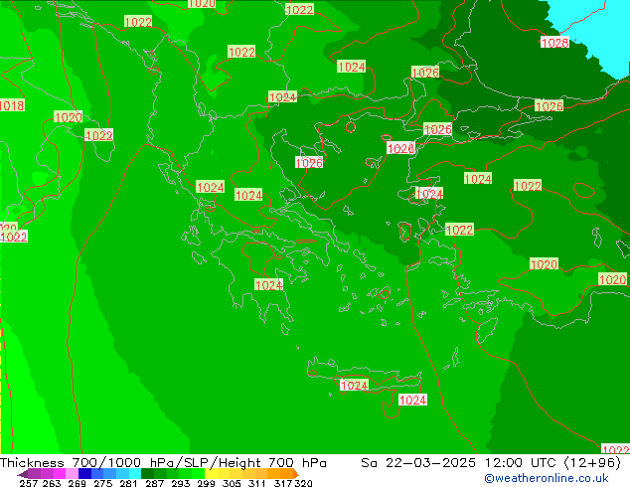
Task: Pick the light pink swatch in the legend
Action: pyautogui.click(x=72, y=473)
